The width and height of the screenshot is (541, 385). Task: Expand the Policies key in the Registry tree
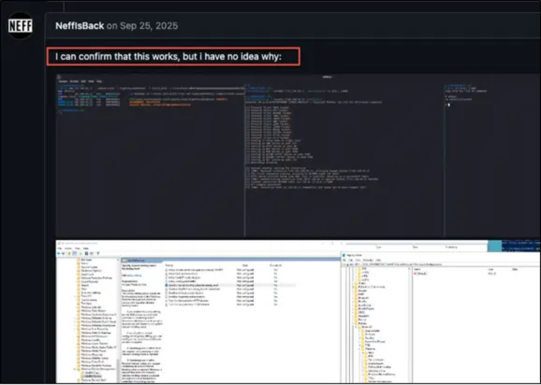352,323
